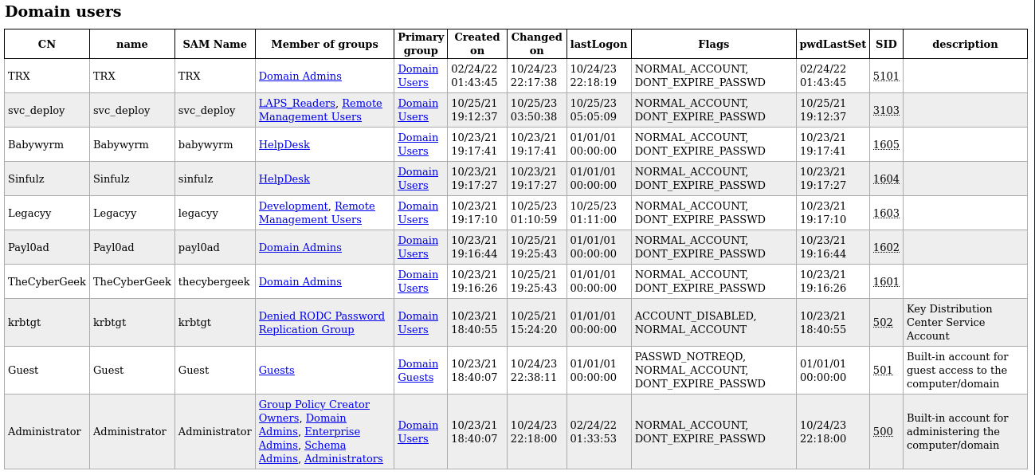The image size is (1035, 475).
Task: Click SID 1604 for Sinfulz
Action: pos(886,179)
